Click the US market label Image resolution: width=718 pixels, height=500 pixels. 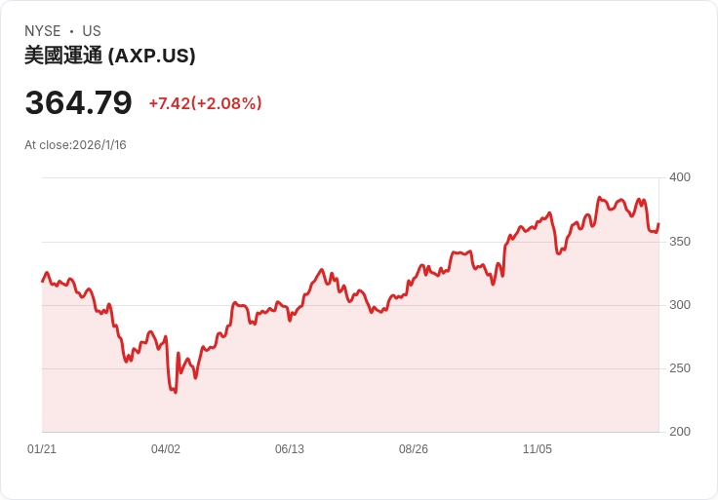92,31
